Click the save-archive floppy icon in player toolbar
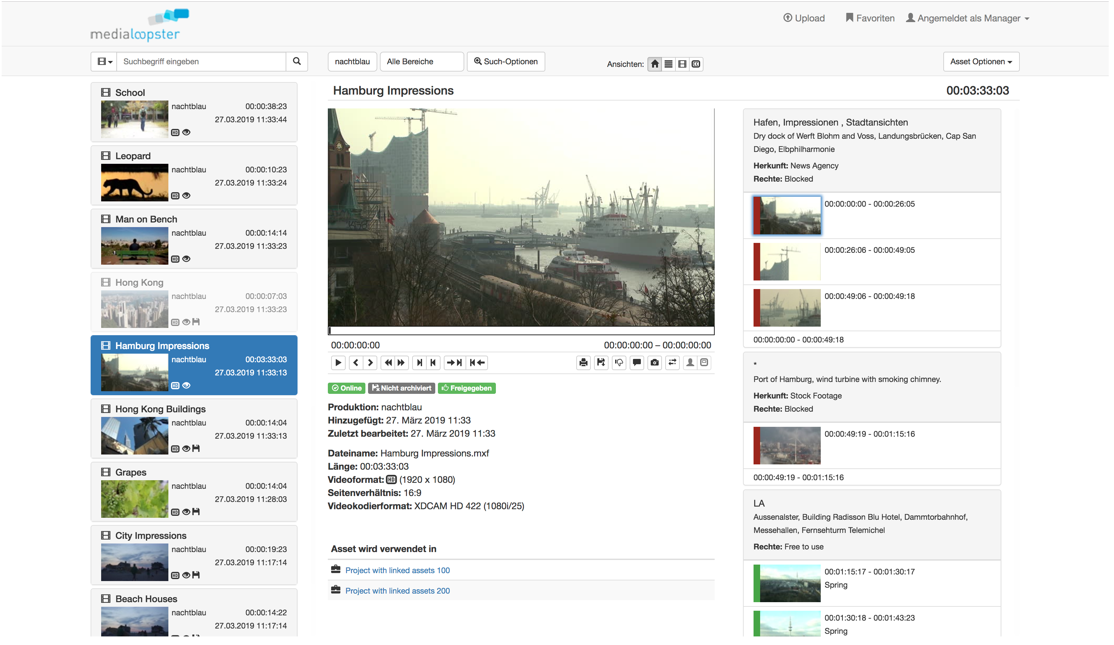Screen dimensions: 1114x645 click(601, 363)
